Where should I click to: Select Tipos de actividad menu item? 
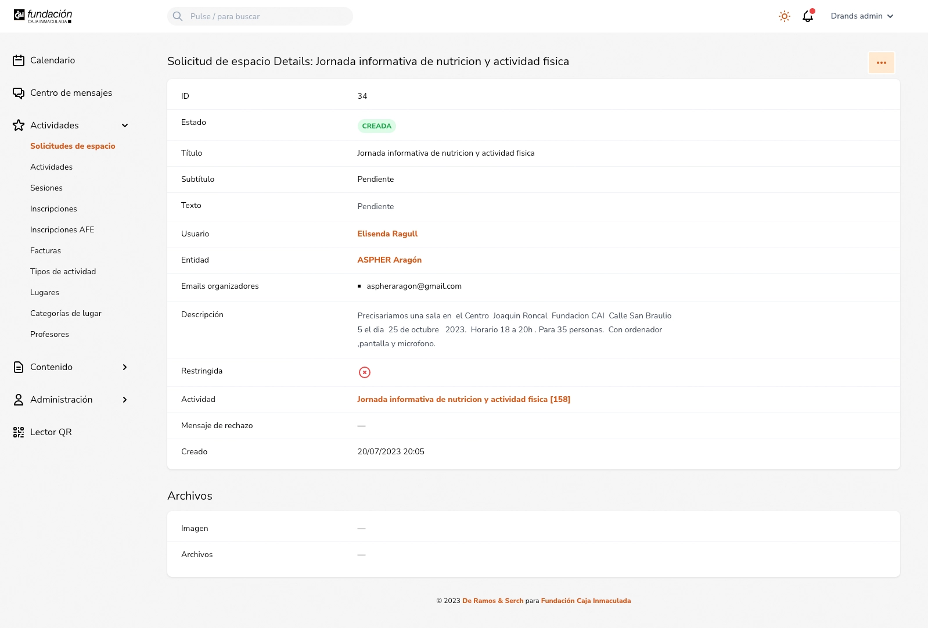pyautogui.click(x=63, y=272)
